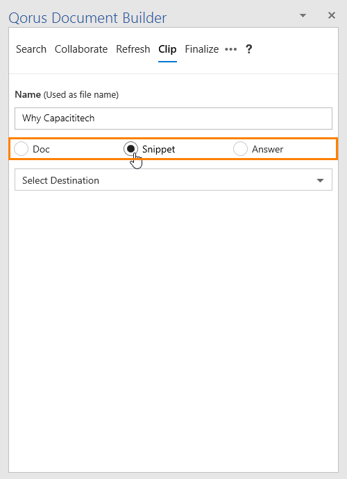This screenshot has width=347, height=479.
Task: Open the overflow ellipsis menu beside Finalize
Action: click(231, 49)
